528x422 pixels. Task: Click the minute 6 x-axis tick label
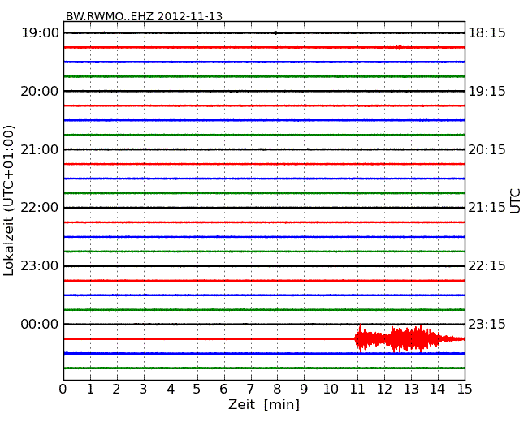223,389
